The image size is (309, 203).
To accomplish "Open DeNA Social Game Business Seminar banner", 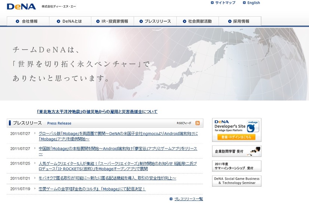I will point(237,181).
